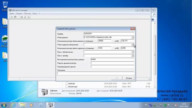The height and width of the screenshot is (108, 192).
Task: Click Explorer scrollbar down arrow
Action: pos(155,87)
